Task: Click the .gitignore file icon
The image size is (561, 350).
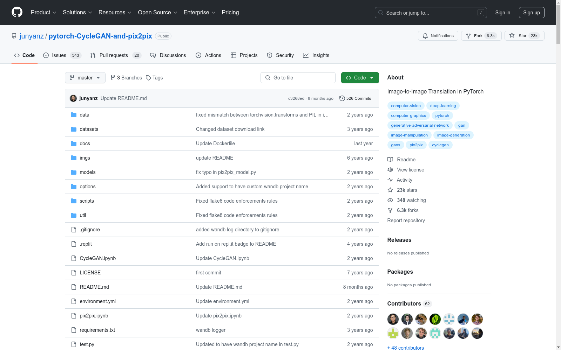Action: tap(74, 230)
